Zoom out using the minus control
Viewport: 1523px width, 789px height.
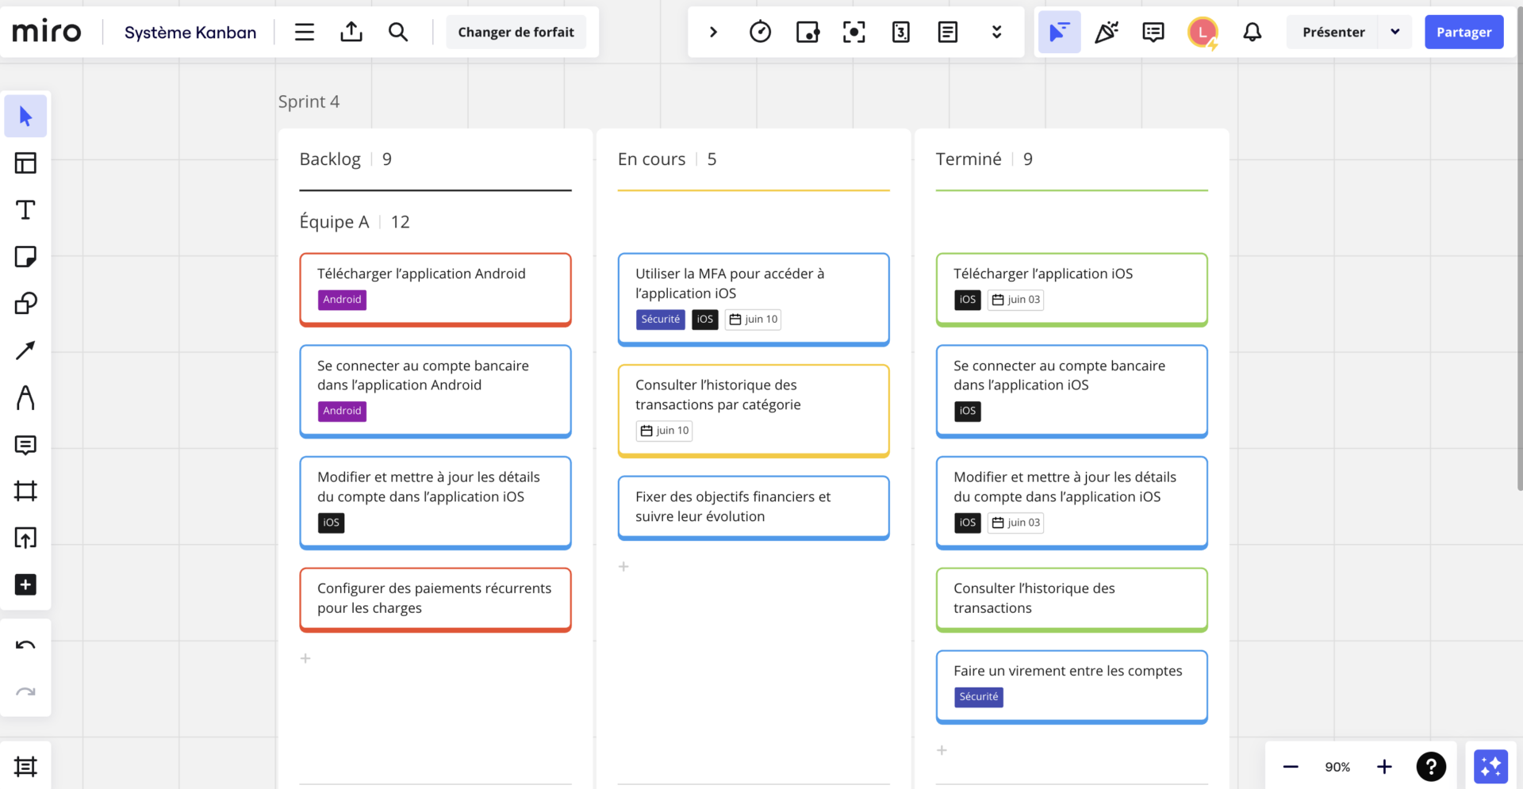tap(1290, 766)
